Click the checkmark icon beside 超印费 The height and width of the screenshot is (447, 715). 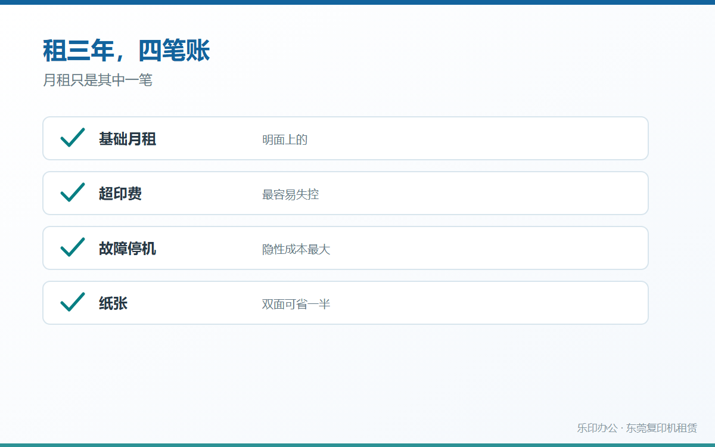click(x=73, y=193)
